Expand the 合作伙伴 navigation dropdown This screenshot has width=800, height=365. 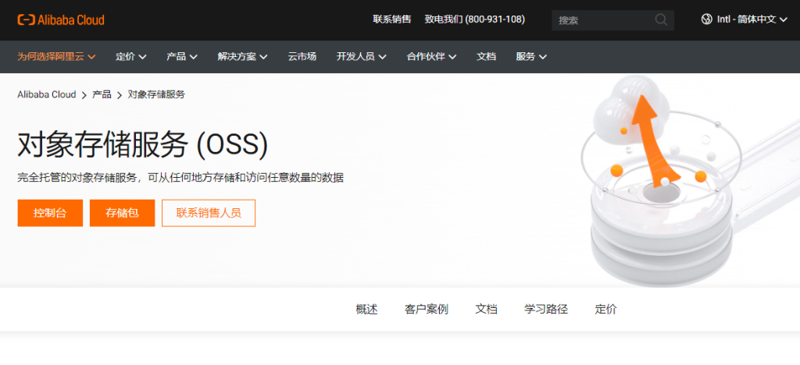point(431,56)
